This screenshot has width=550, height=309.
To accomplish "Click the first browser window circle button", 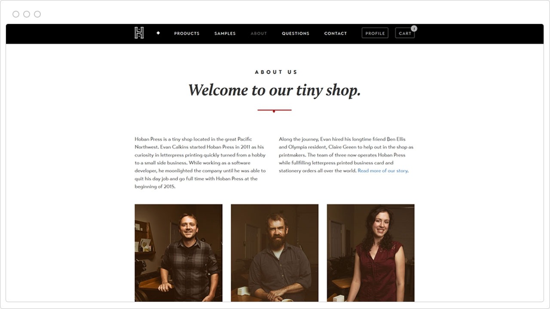I will 16,14.
